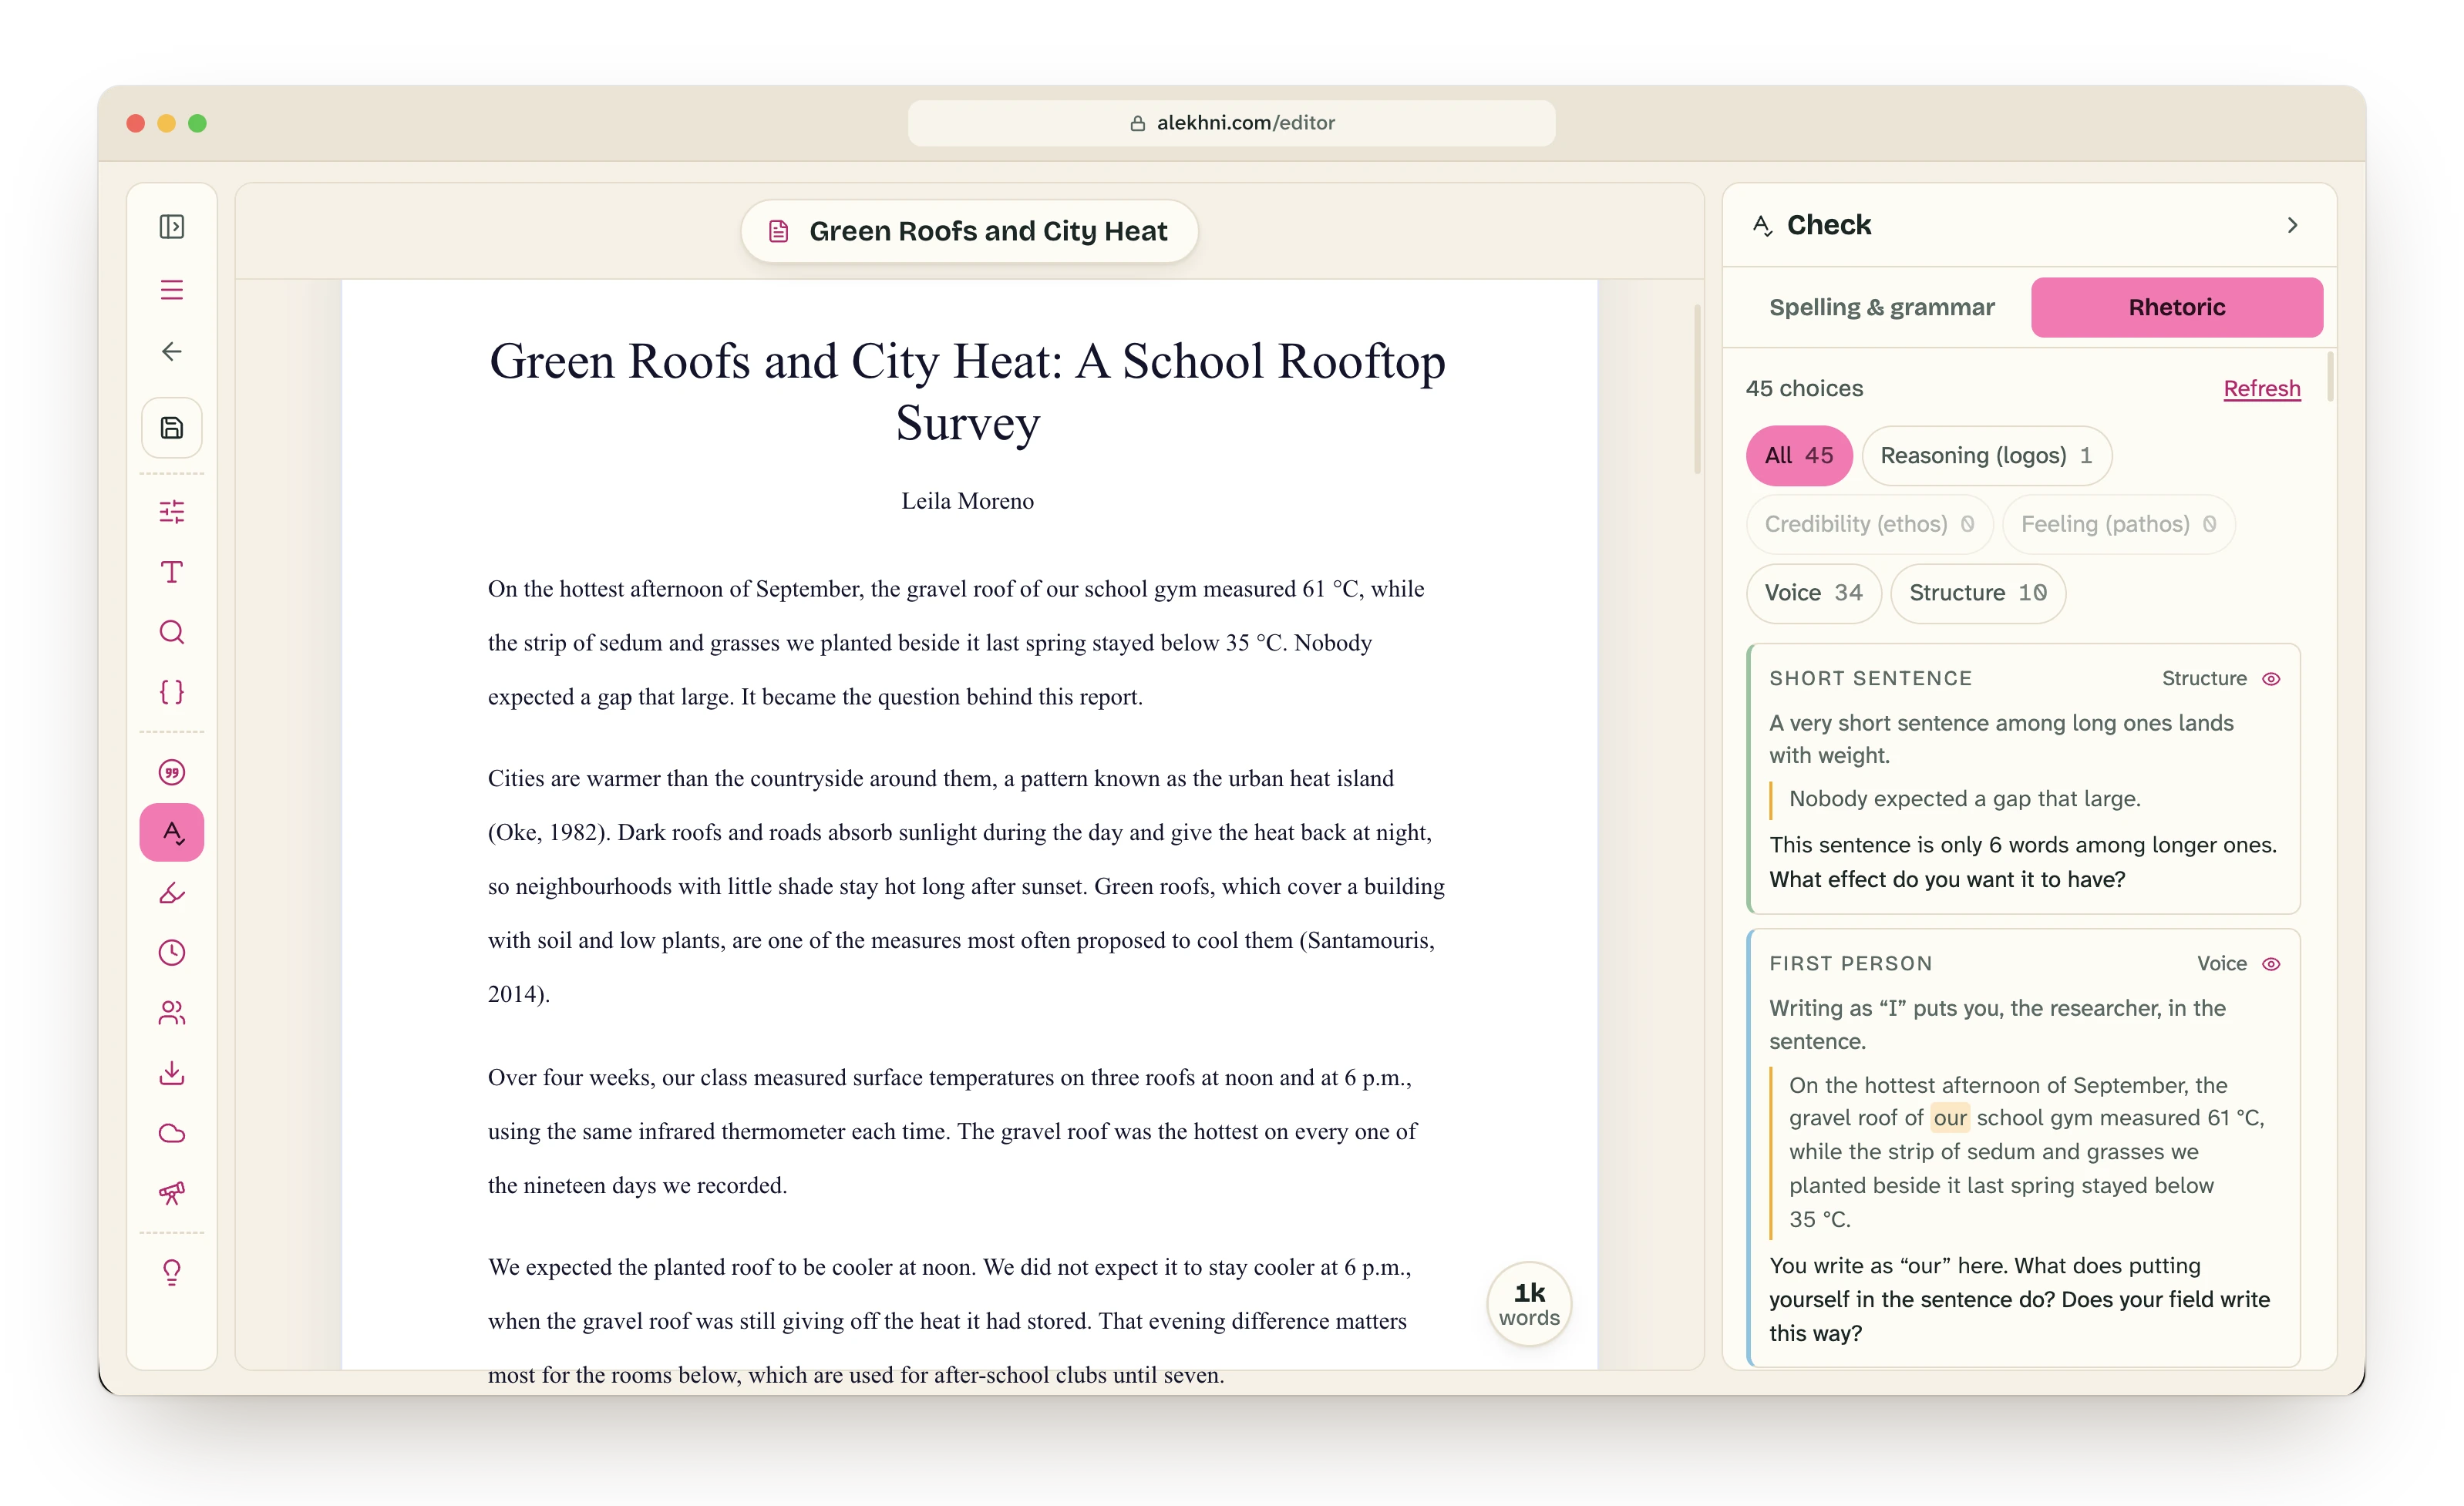The image size is (2464, 1506).
Task: Open the citations quote icon
Action: point(172,772)
